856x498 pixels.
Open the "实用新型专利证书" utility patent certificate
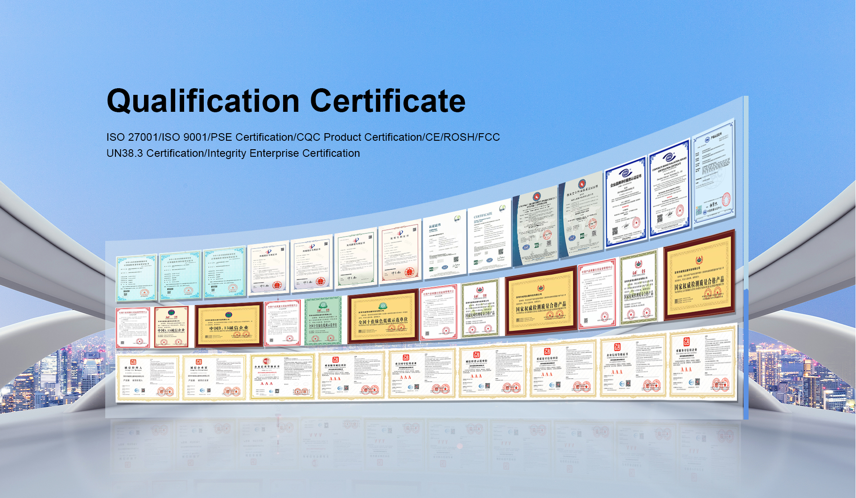(x=355, y=258)
